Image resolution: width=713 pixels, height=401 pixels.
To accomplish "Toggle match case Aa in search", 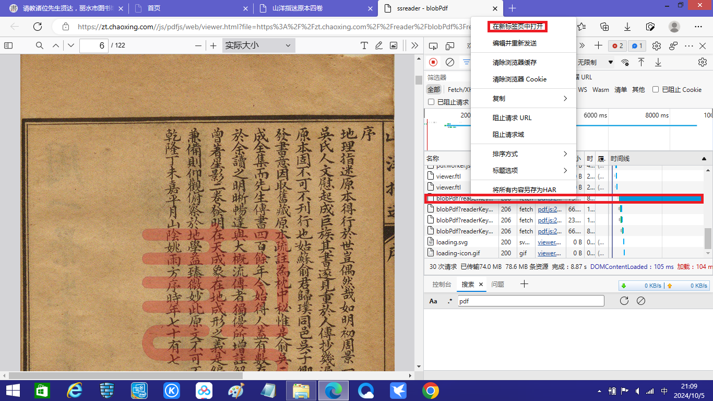I will tap(433, 301).
